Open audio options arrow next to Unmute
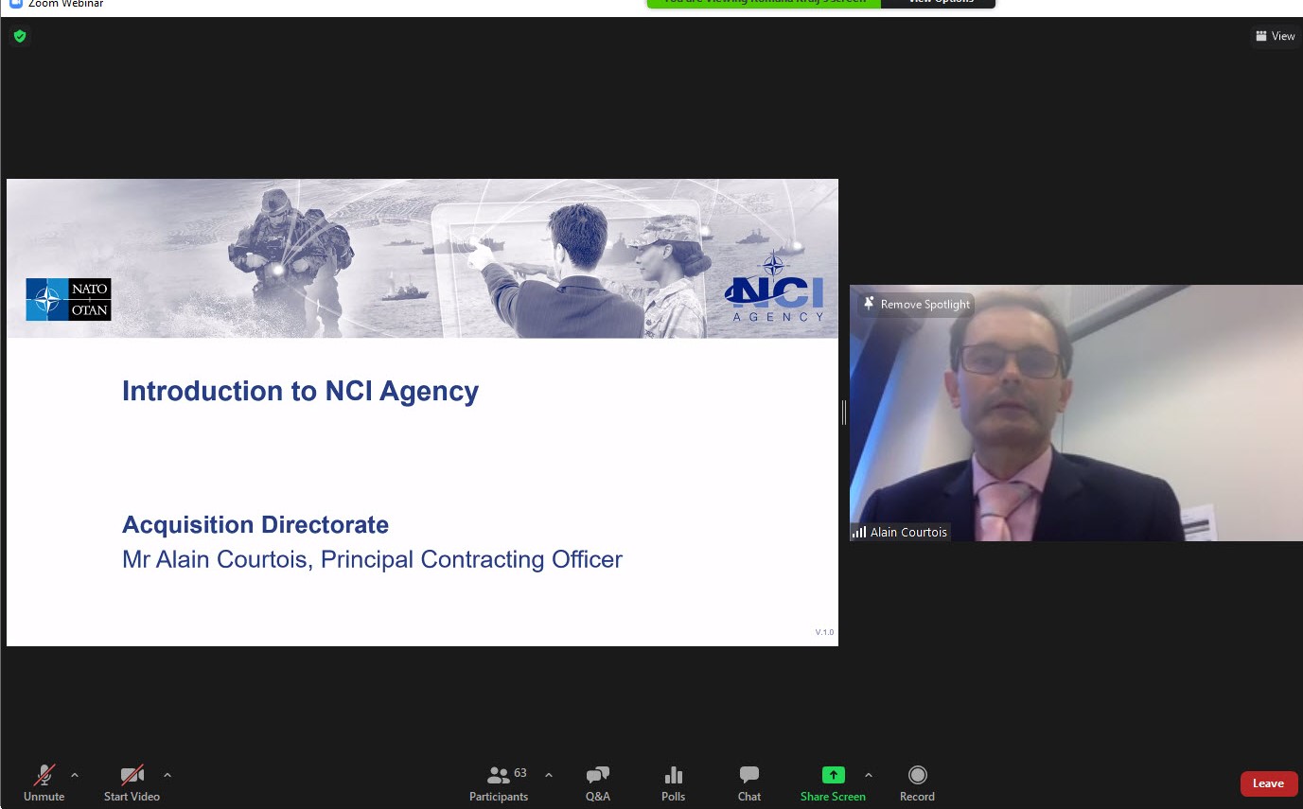1303x809 pixels. tap(75, 776)
